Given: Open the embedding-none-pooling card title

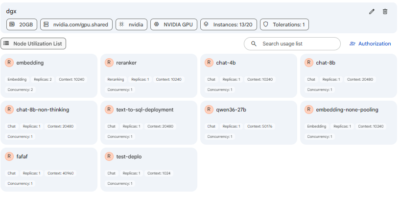Looking at the screenshot, I should tap(347, 109).
